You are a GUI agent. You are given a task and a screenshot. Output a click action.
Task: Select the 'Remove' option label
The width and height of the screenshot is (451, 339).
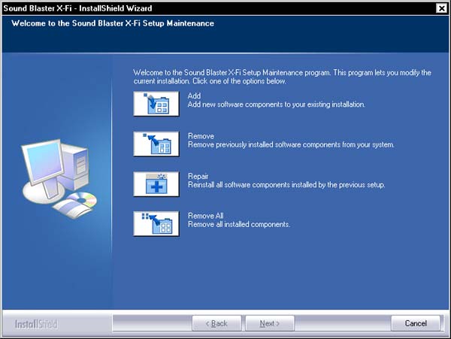(x=201, y=136)
